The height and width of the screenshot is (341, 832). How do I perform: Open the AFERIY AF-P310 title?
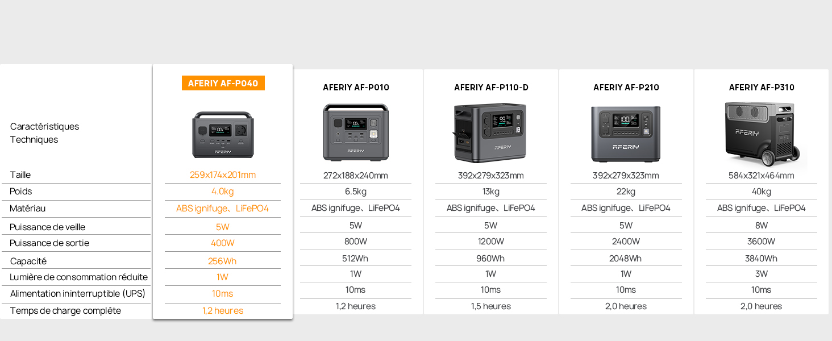[x=762, y=88]
